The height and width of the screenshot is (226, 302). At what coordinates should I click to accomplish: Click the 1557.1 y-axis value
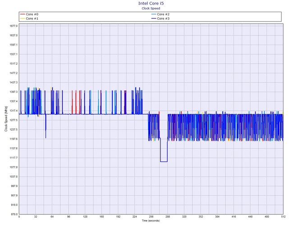pos(14,54)
